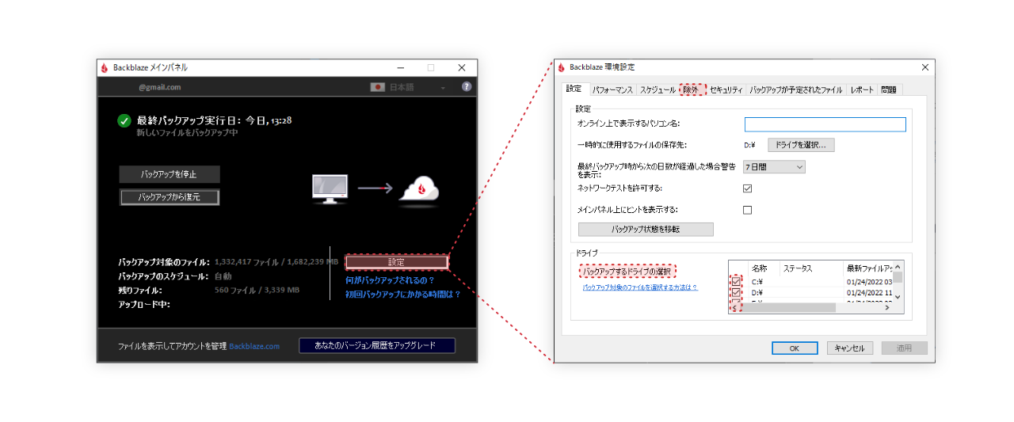Viewport: 1014px width, 422px height.
Task: Toggle ネットワークテストを許可する checkbox
Action: tap(747, 188)
